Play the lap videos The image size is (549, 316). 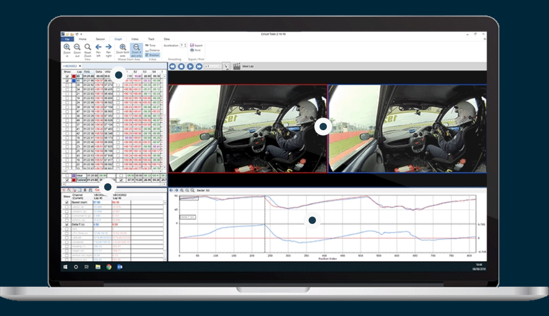[190, 66]
